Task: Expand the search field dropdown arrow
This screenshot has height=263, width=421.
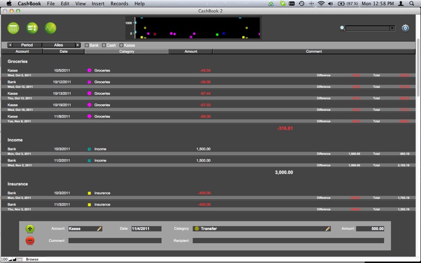Action: pos(392,28)
